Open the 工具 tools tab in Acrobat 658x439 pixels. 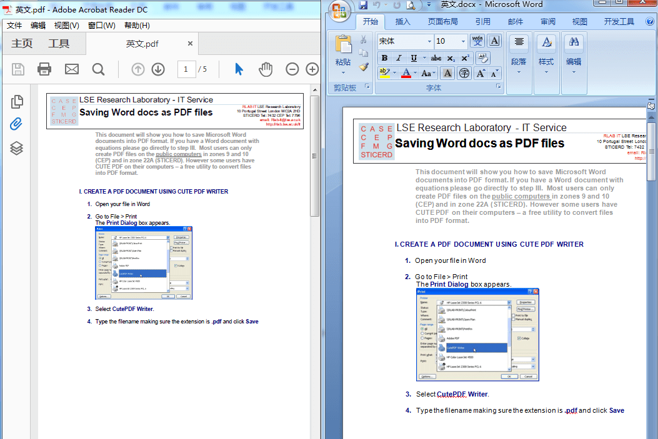coord(59,44)
